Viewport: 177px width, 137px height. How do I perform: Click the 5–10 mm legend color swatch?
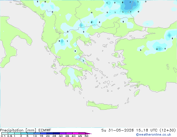click(x=30, y=133)
